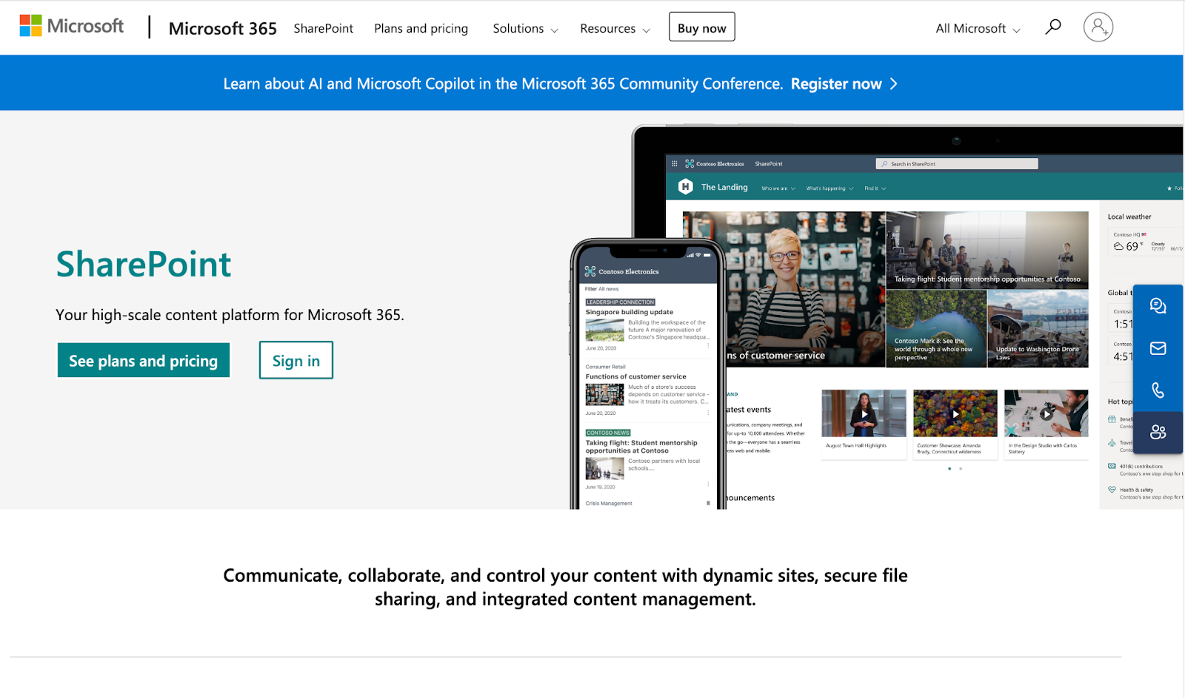Click the email envelope icon in side panel
Image resolution: width=1185 pixels, height=698 pixels.
click(1158, 348)
